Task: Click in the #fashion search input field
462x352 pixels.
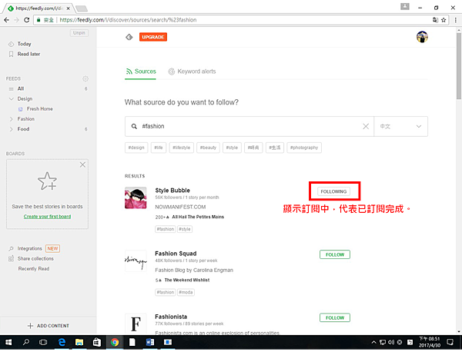Action: pos(249,127)
